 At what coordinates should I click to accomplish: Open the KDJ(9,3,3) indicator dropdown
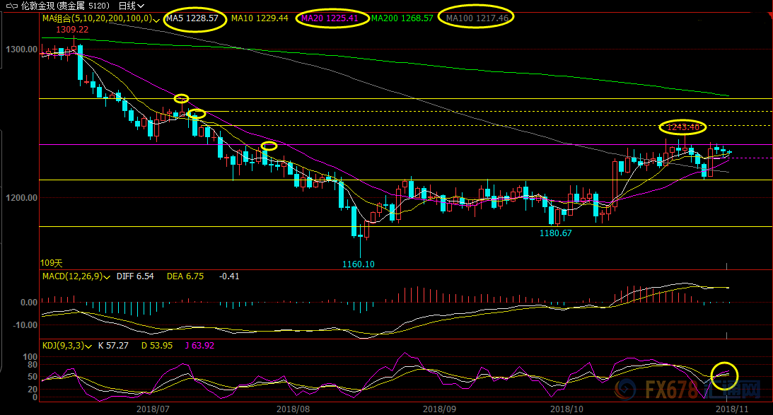89,346
